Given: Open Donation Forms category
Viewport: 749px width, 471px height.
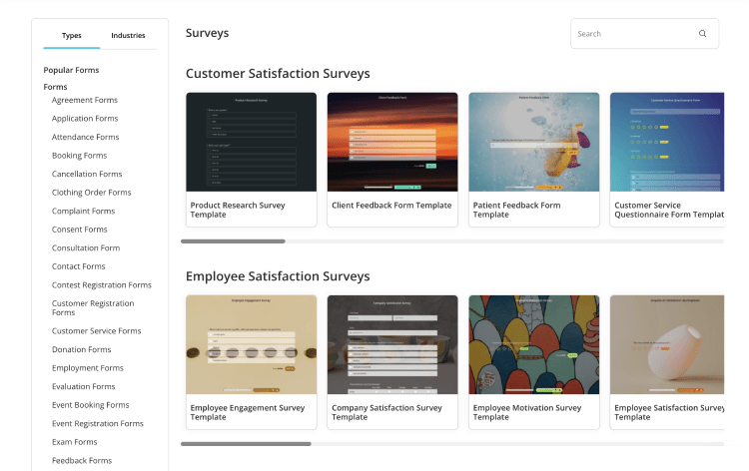Looking at the screenshot, I should coord(81,349).
